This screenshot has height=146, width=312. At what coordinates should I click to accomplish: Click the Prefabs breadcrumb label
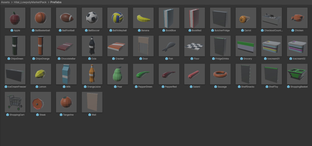(56, 2)
